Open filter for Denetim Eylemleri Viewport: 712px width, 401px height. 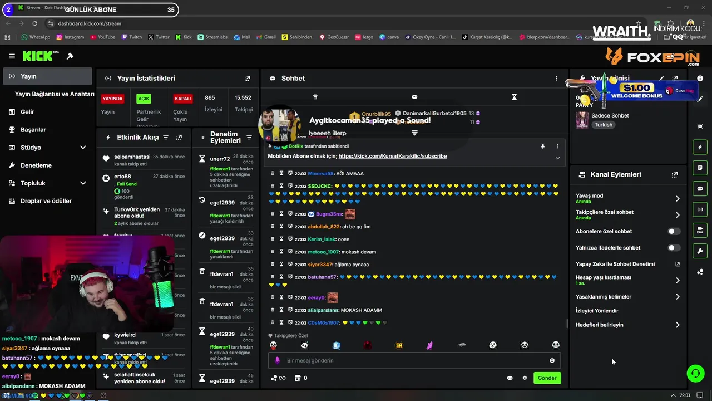(x=249, y=138)
